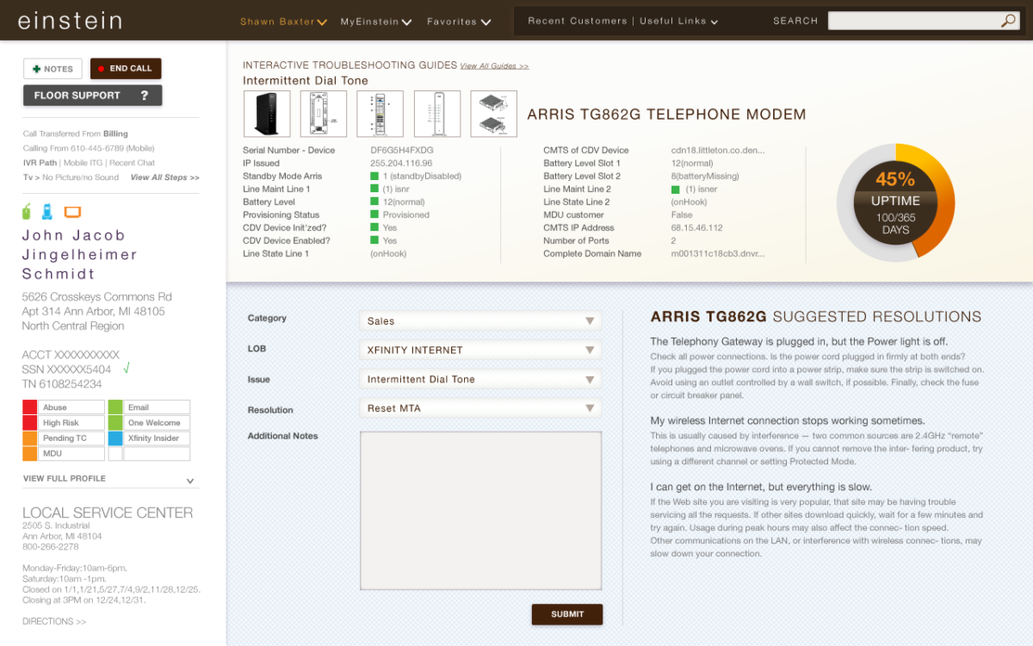1033x646 pixels.
Task: Toggle the blue Xfinity Insider flag
Action: tap(115, 438)
